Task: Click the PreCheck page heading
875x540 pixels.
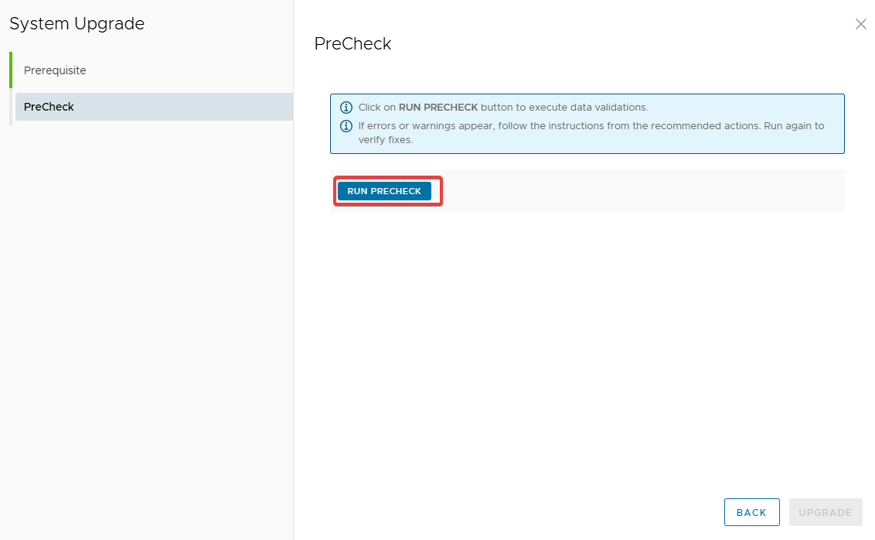Action: tap(352, 43)
